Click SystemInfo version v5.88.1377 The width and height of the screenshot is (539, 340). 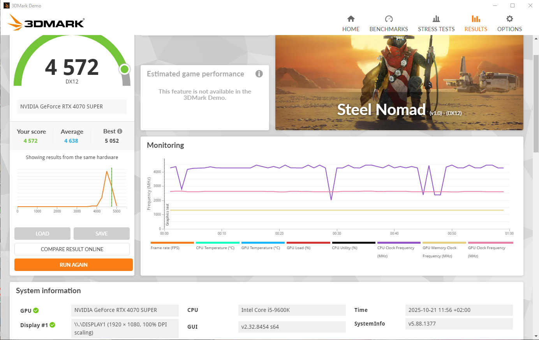(x=459, y=324)
